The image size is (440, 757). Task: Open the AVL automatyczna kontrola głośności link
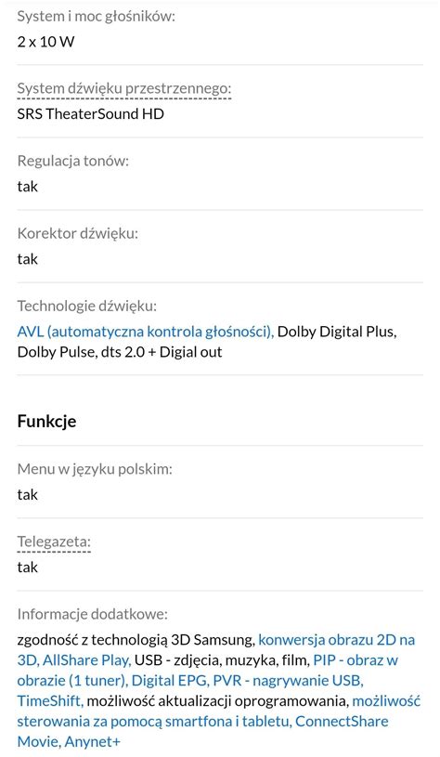coord(145,332)
